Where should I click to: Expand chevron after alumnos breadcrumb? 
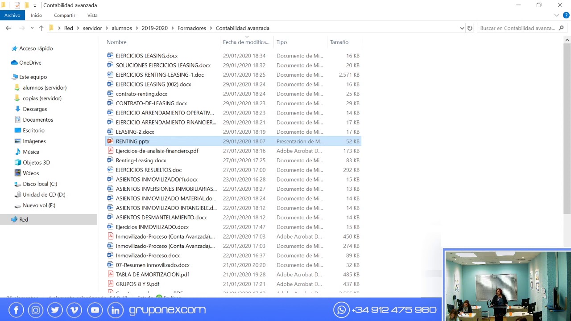click(x=137, y=28)
